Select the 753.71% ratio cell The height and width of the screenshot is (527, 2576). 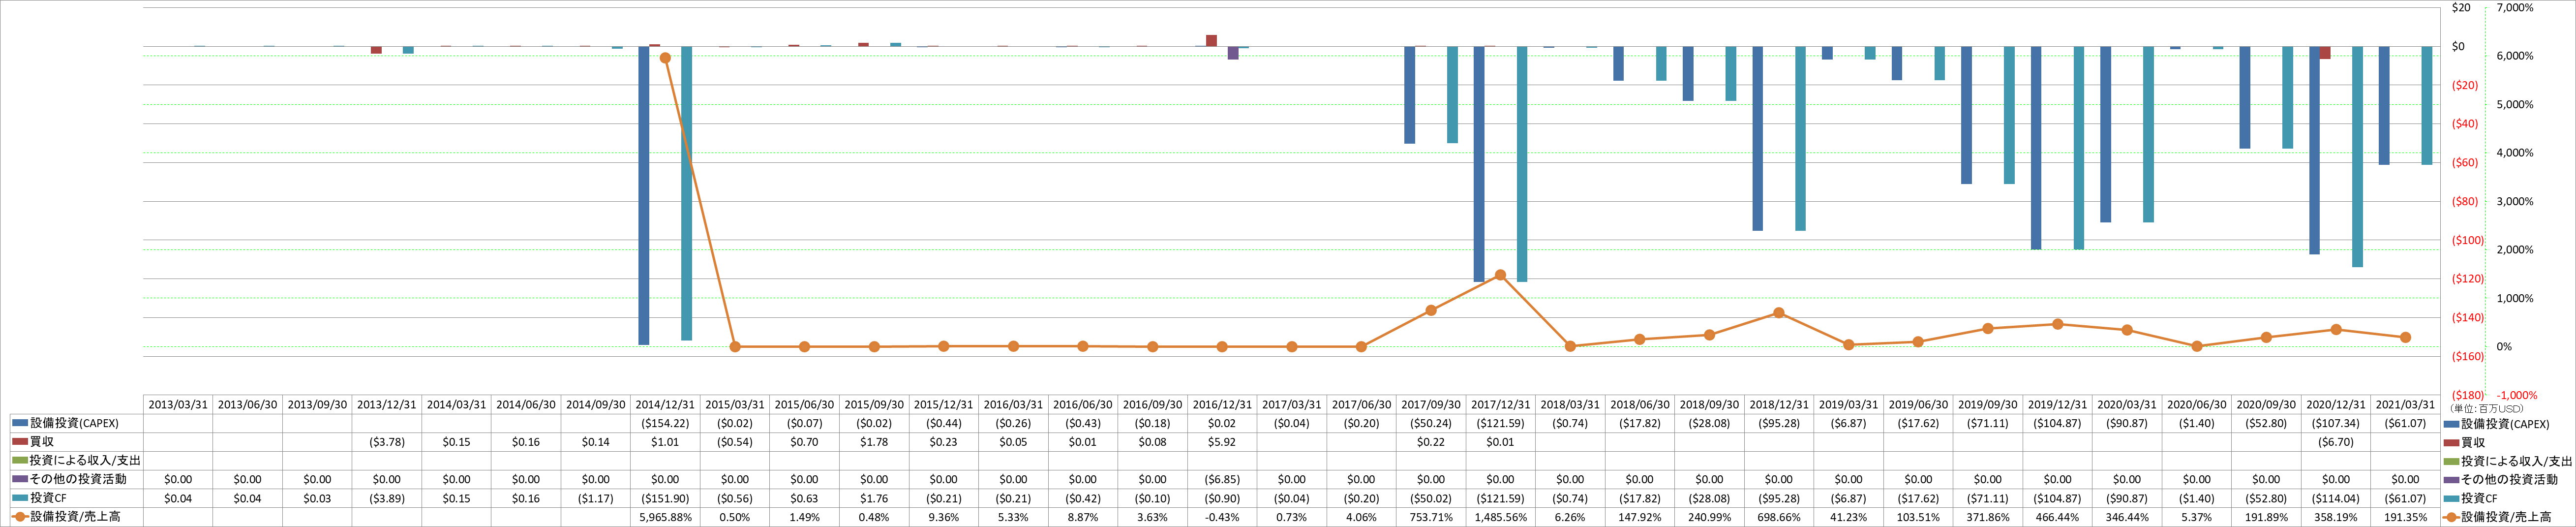click(1431, 517)
